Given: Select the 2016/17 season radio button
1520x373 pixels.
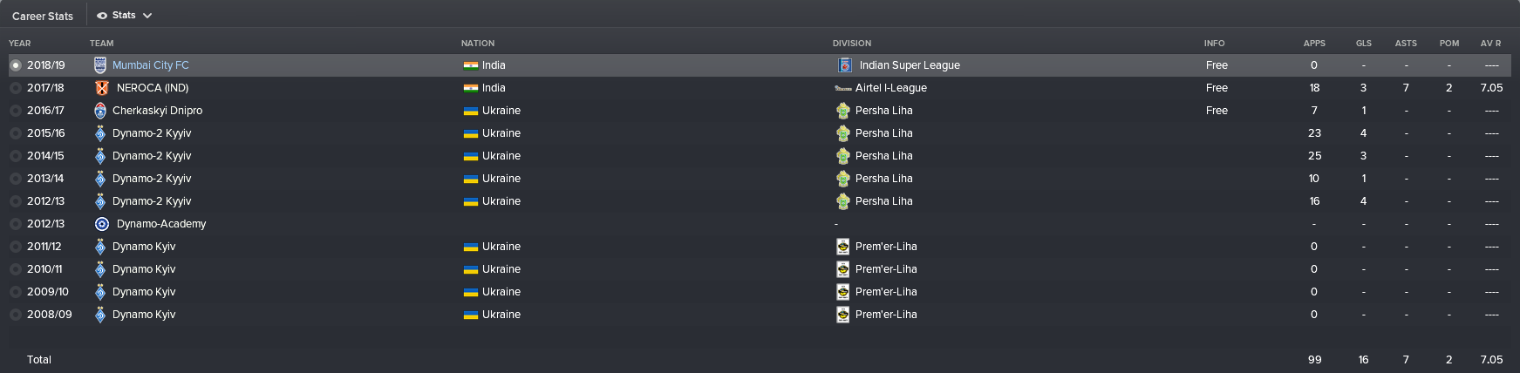Looking at the screenshot, I should [x=16, y=111].
